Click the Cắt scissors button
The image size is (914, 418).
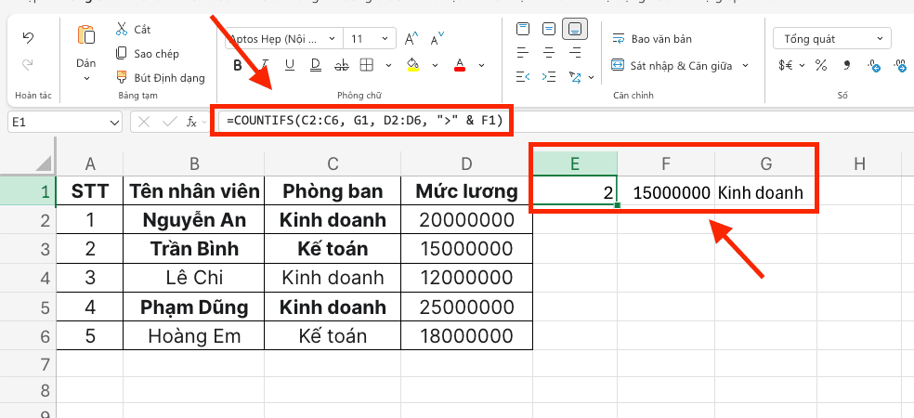point(134,29)
